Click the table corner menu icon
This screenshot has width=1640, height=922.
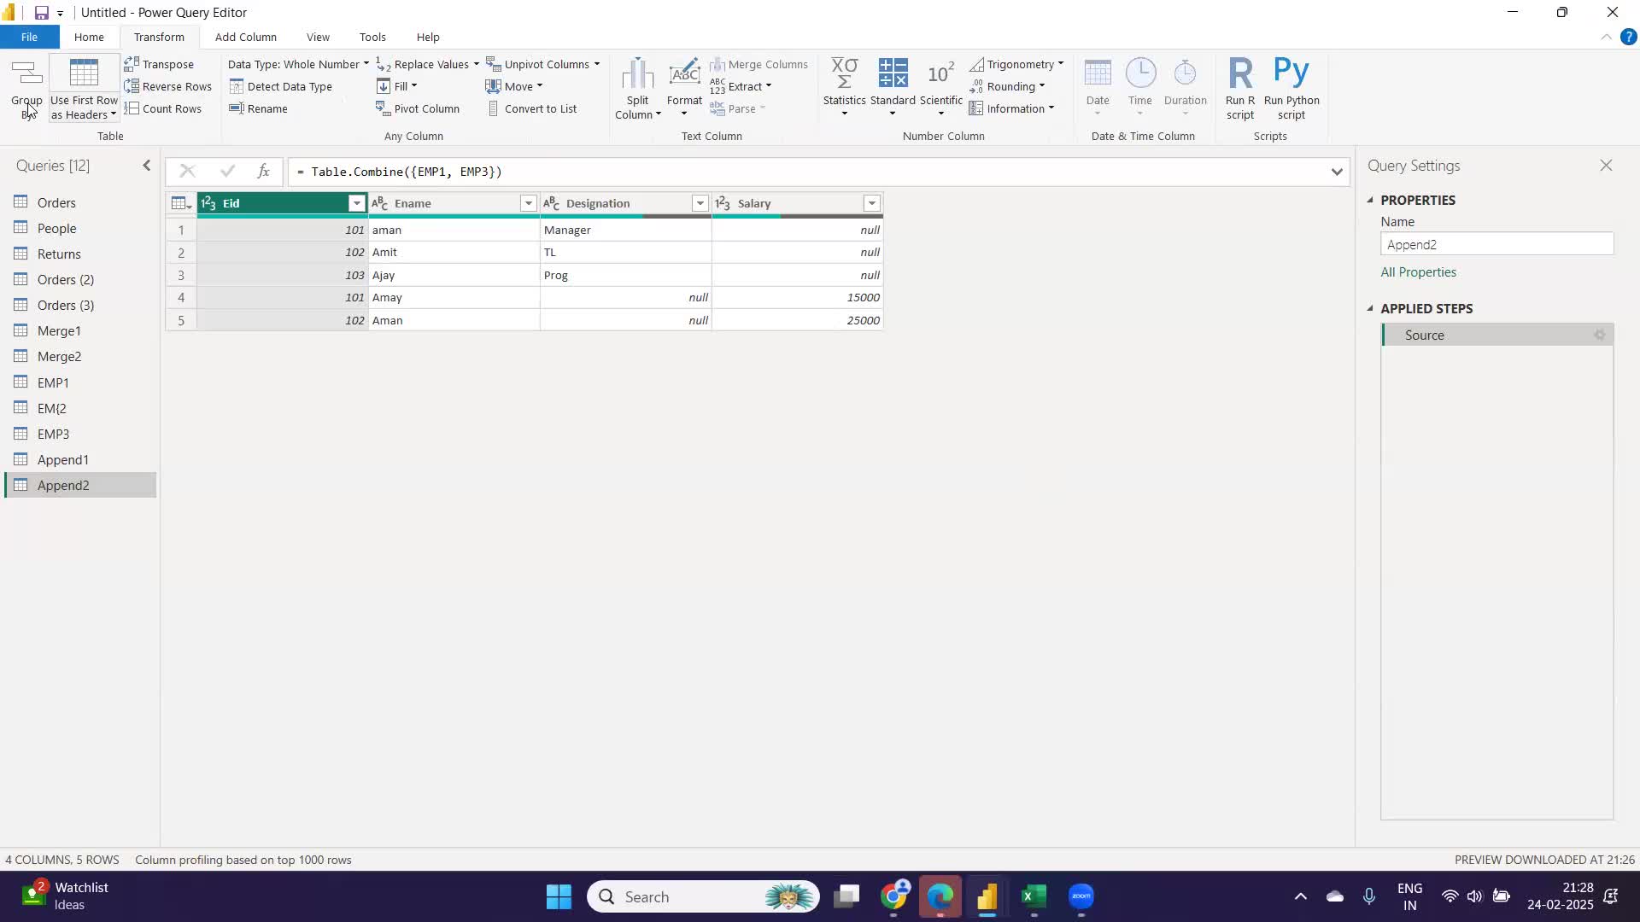click(x=181, y=203)
